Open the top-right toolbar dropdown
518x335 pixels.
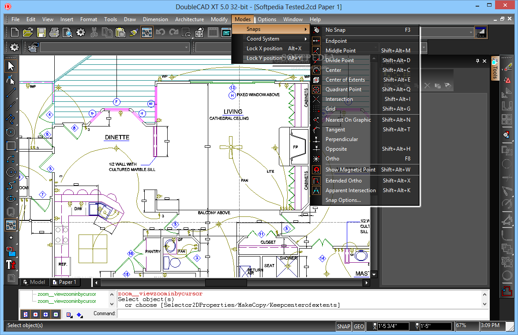[471, 32]
